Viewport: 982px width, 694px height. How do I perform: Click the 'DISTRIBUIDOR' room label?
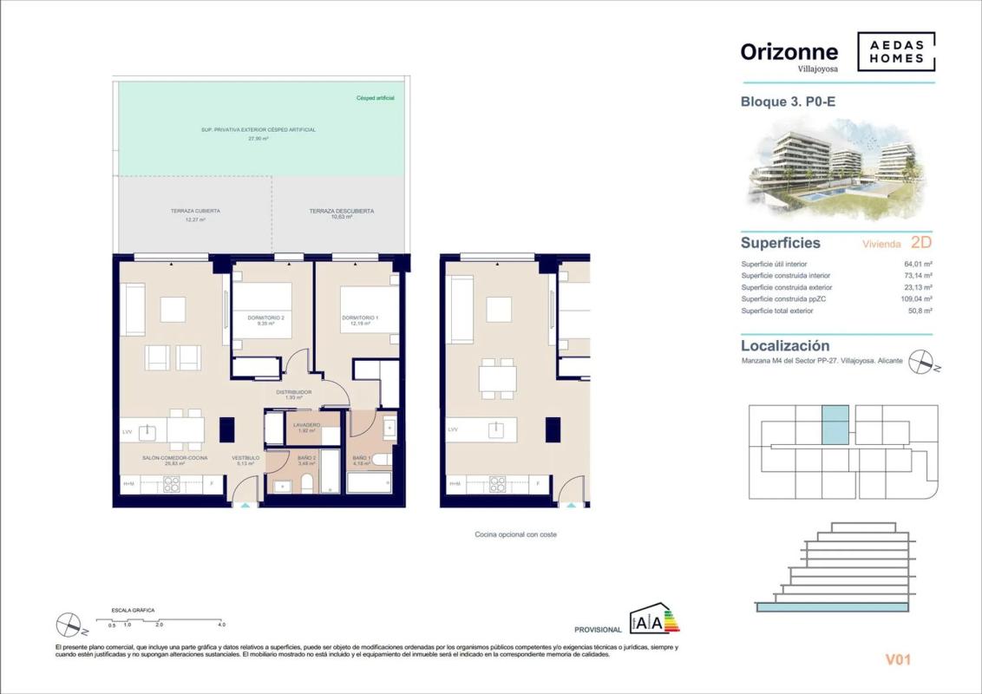tap(294, 392)
